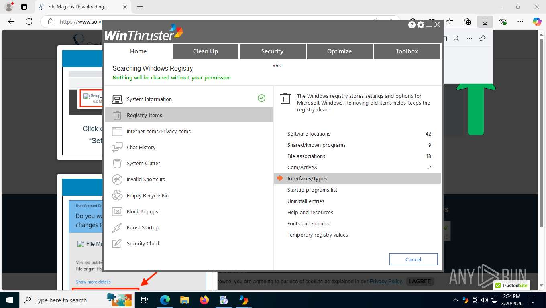
Task: Pin the downloads flyout
Action: (482, 38)
